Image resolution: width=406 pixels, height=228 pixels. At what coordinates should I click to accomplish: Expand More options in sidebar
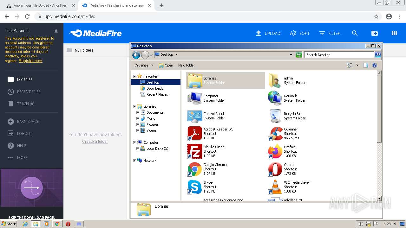17,157
